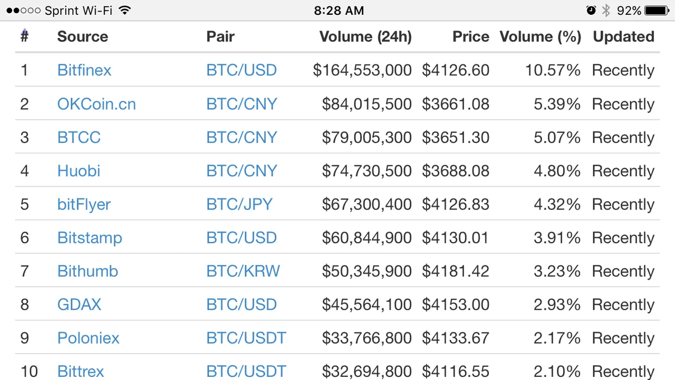Sort by the # column arrow

24,35
